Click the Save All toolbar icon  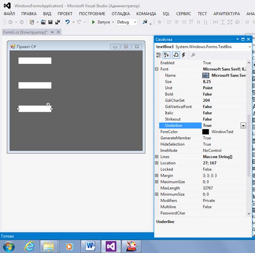pyautogui.click(x=58, y=22)
